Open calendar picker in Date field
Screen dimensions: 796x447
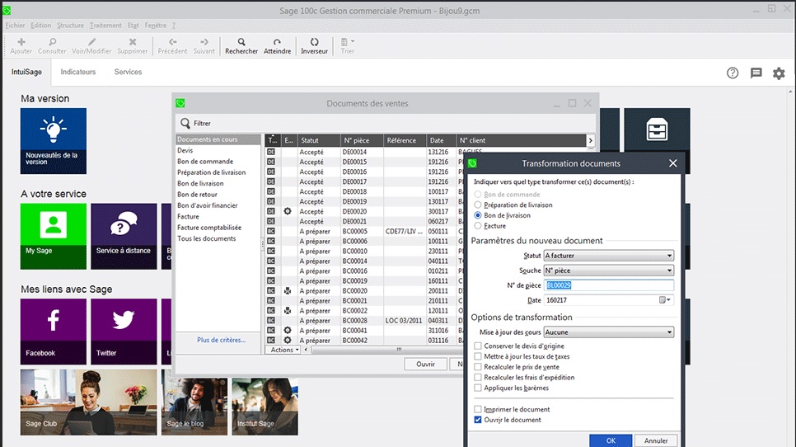(x=664, y=300)
